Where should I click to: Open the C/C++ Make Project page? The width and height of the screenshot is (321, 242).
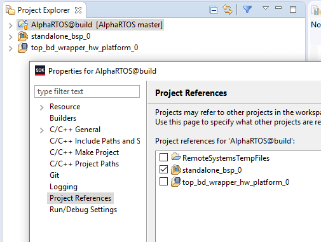tap(85, 152)
